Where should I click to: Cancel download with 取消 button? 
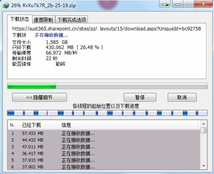coord(182,97)
